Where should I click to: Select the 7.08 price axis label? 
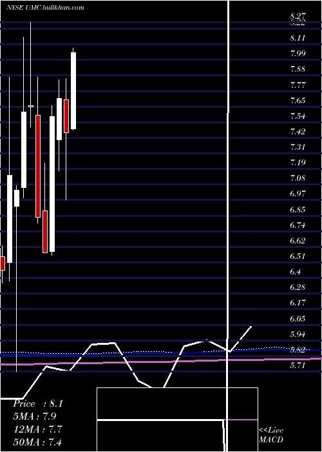point(298,178)
